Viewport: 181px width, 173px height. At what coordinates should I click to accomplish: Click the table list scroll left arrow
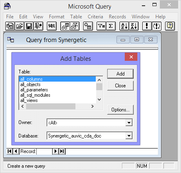click(x=22, y=106)
